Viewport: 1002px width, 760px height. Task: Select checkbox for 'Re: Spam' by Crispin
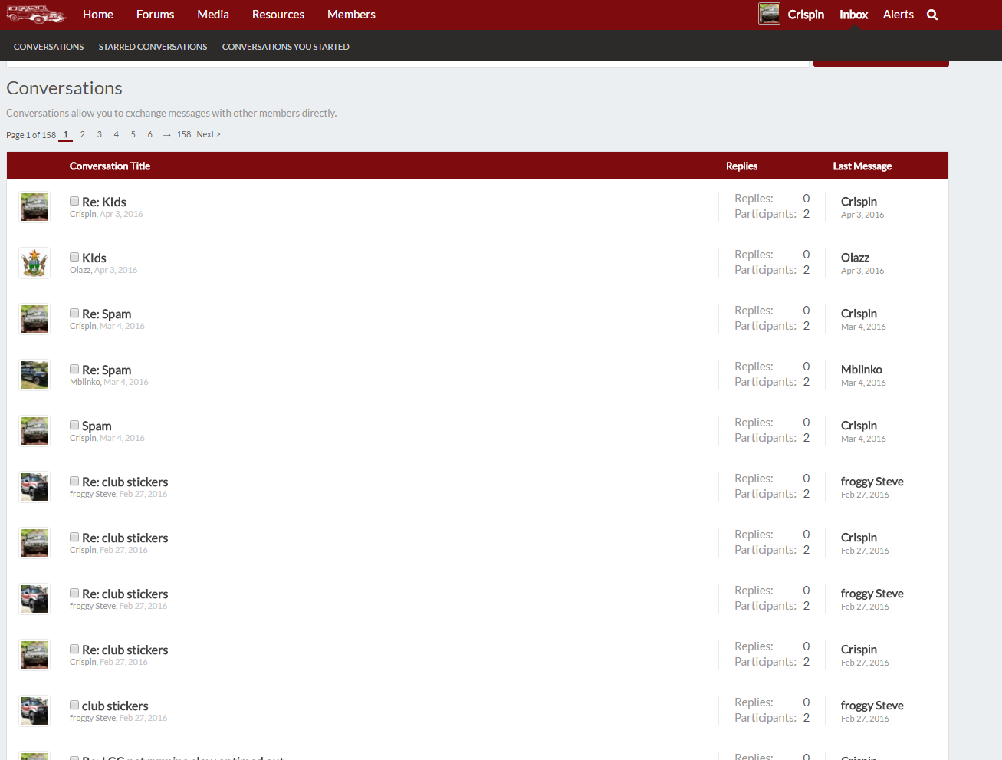[x=74, y=313]
